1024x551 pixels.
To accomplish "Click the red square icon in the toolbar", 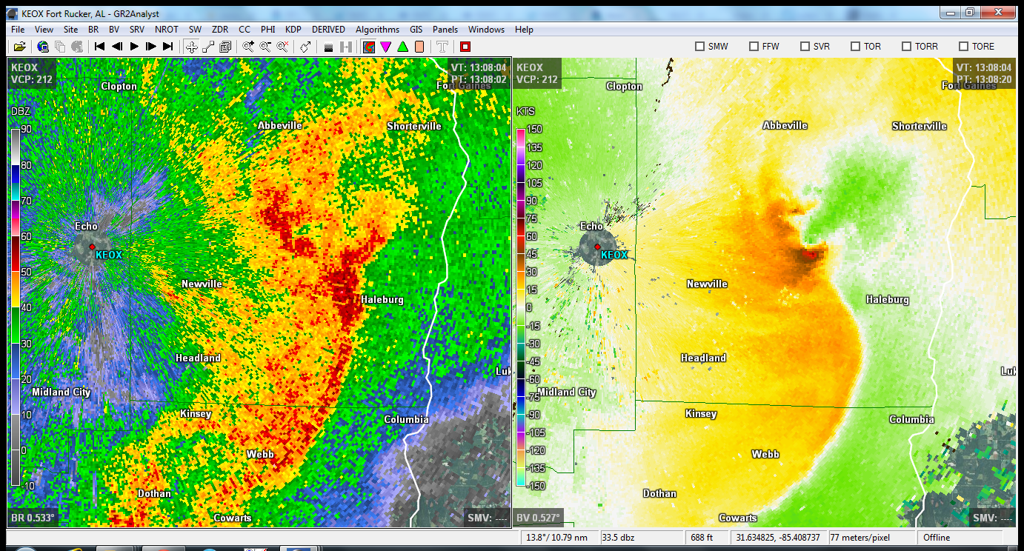I will 465,47.
